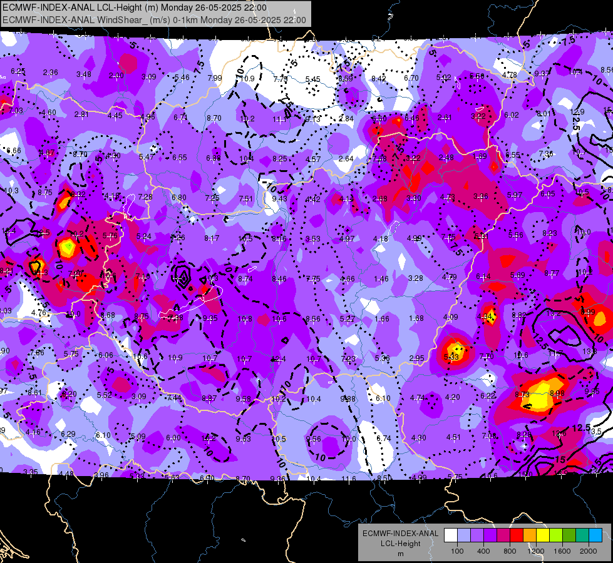
Task: Click the orange legend swatch
Action: pyautogui.click(x=530, y=535)
